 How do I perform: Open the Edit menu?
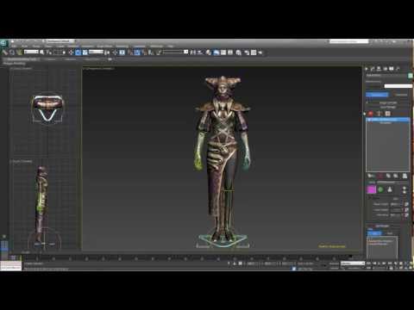pyautogui.click(x=14, y=46)
